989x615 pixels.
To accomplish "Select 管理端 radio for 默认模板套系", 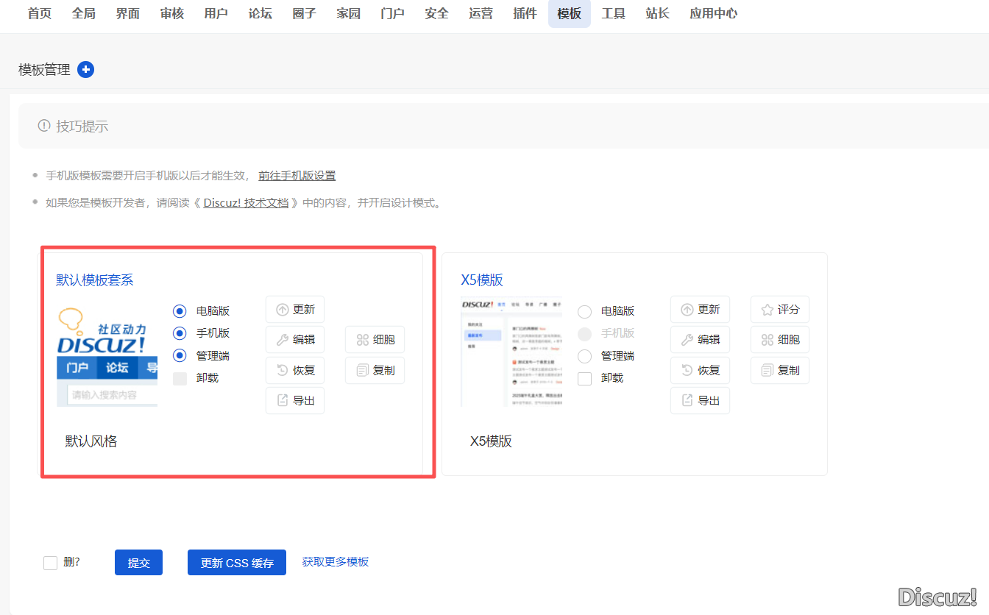I will [180, 356].
